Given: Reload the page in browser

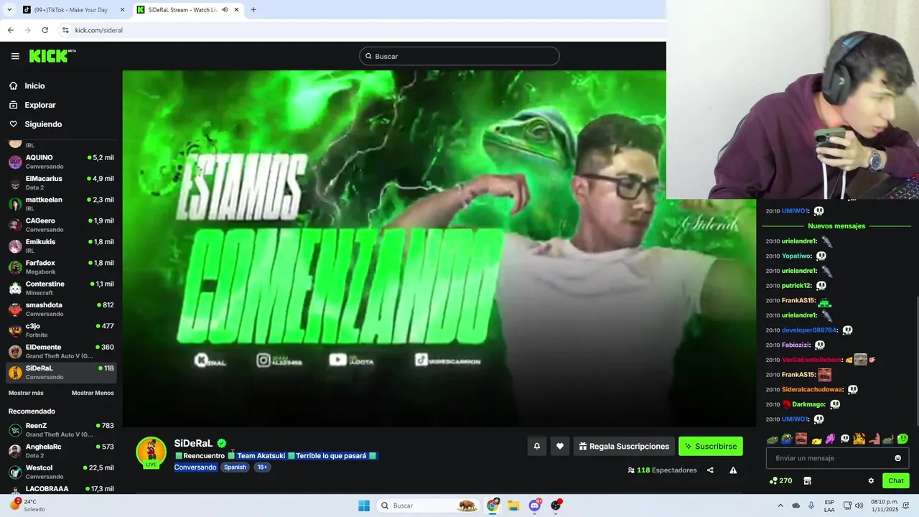Looking at the screenshot, I should tap(45, 30).
